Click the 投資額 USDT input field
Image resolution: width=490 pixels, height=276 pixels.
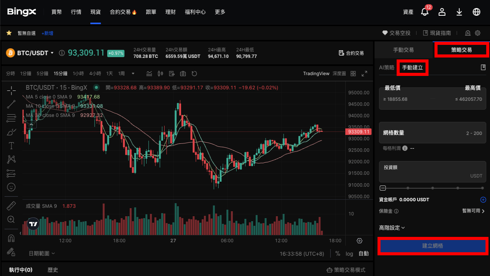[432, 172]
